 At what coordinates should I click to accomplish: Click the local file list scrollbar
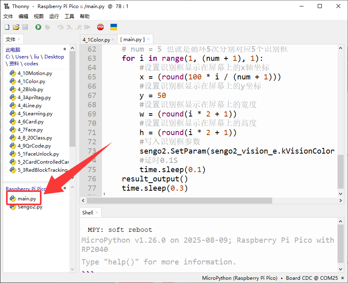[72, 99]
